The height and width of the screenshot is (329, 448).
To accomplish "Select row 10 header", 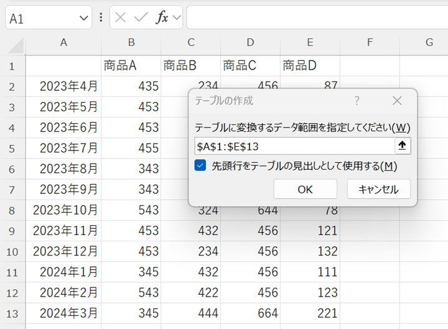I will [12, 251].
